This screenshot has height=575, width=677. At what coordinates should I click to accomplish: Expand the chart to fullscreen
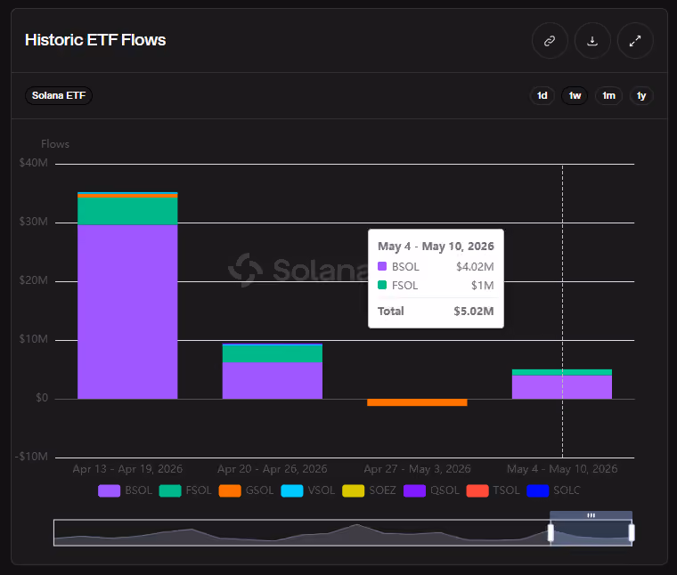point(635,41)
